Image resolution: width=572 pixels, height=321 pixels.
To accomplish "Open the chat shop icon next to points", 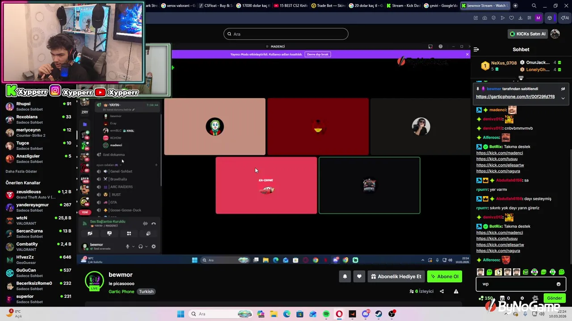I will pos(502,298).
